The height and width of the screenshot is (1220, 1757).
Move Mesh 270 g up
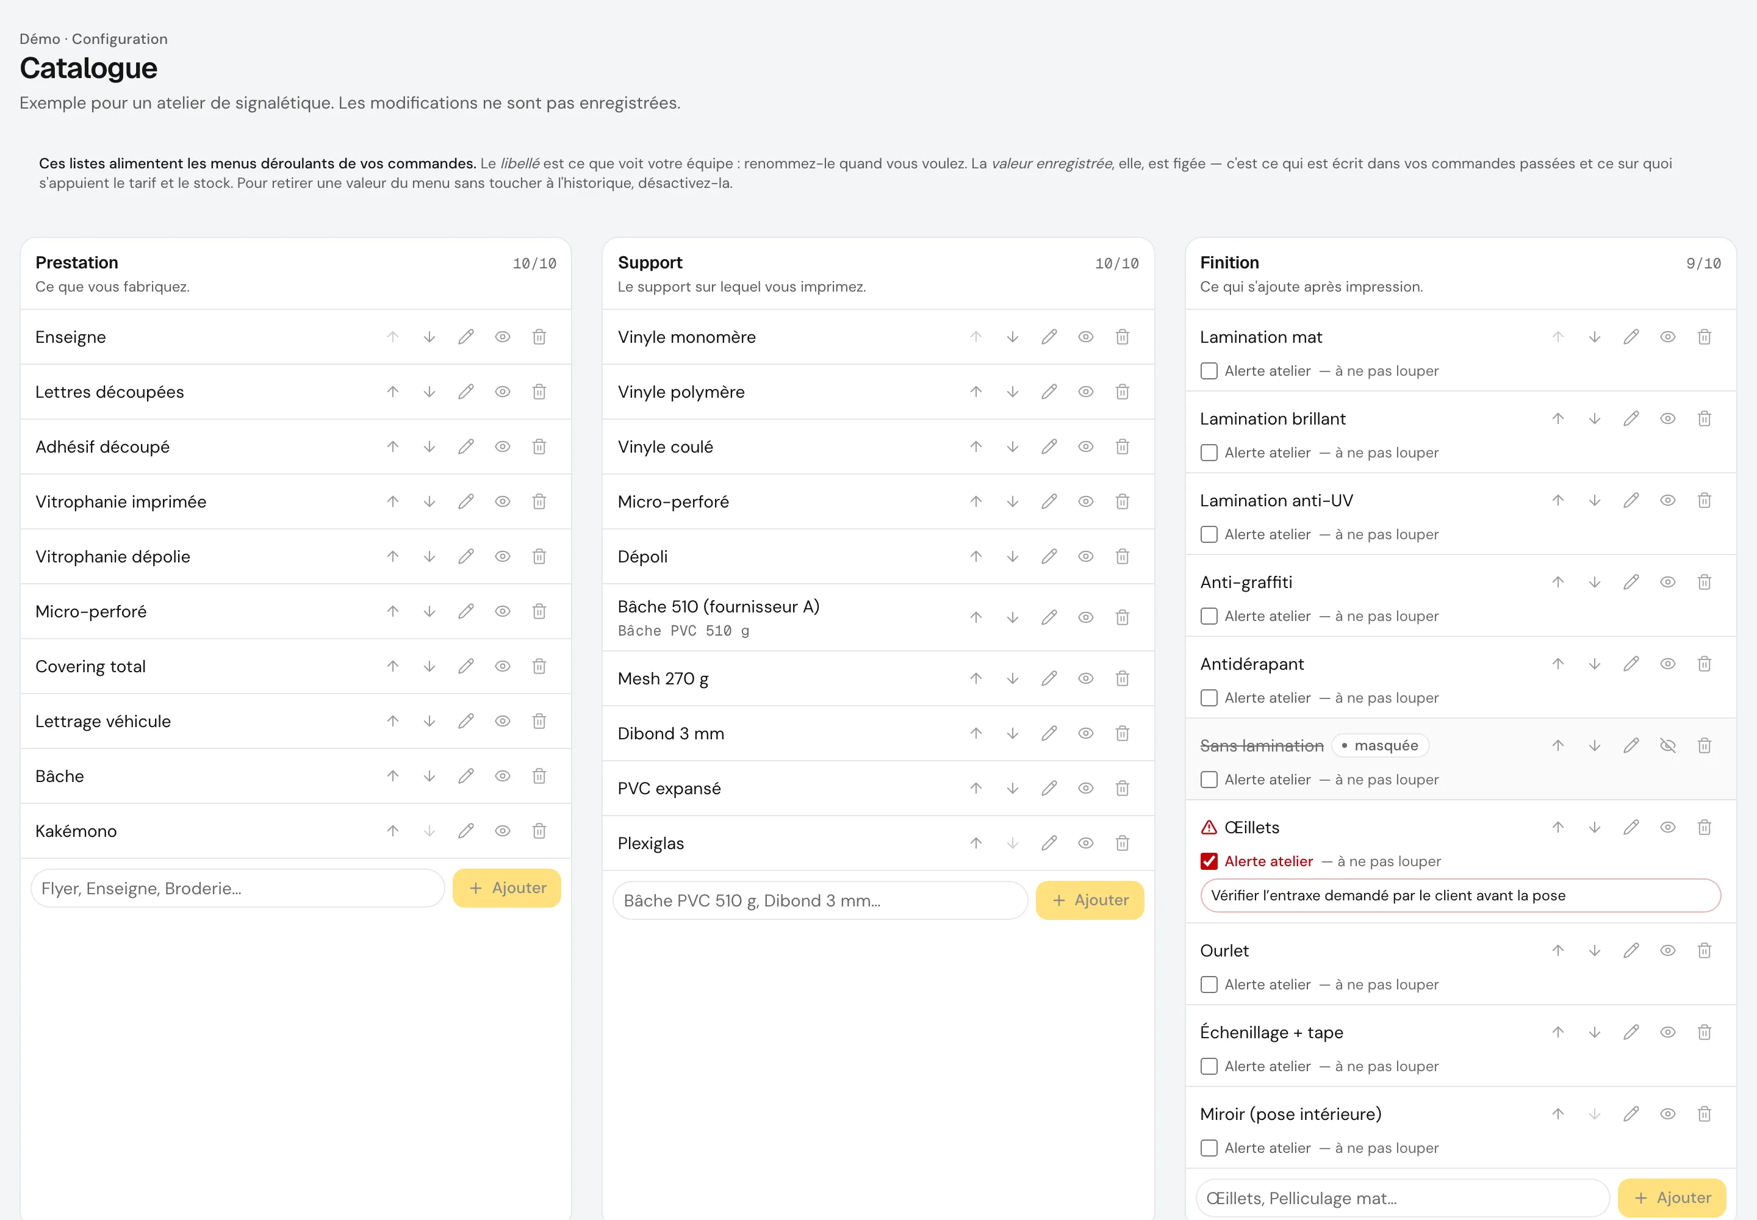pos(976,679)
